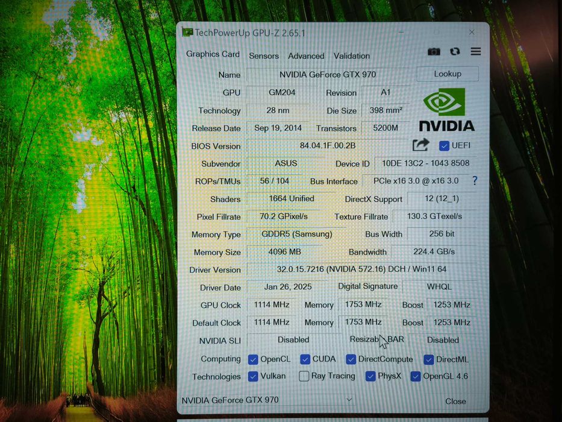Click the BIOS Version value 84.04.1F.00.2B
Screen dimensions: 562x422
coord(328,145)
